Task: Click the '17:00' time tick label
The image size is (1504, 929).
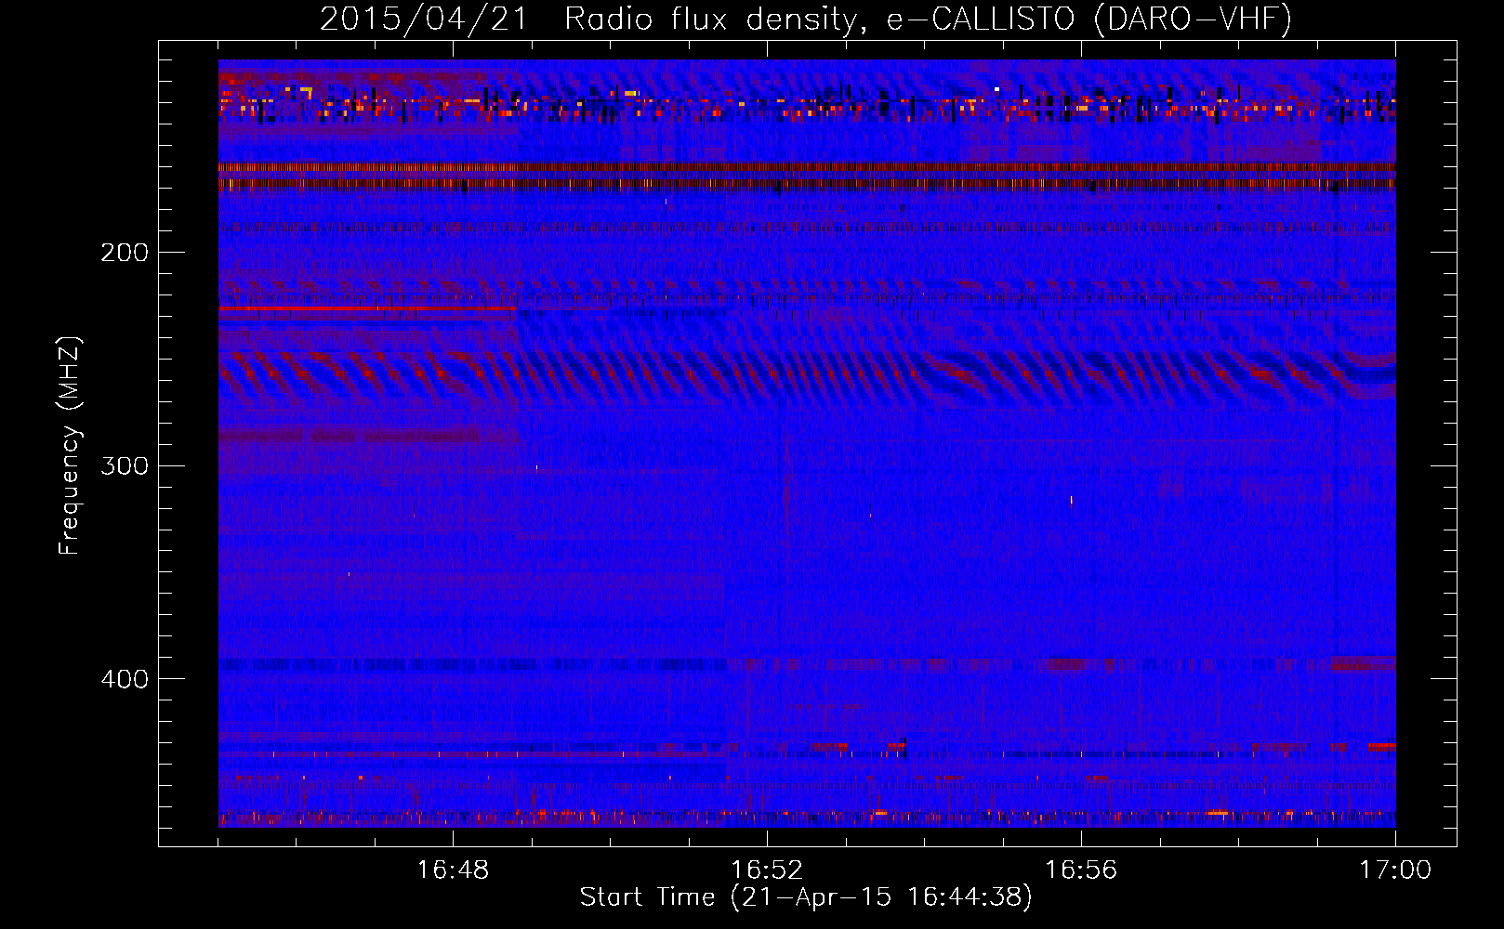Action: point(1395,870)
